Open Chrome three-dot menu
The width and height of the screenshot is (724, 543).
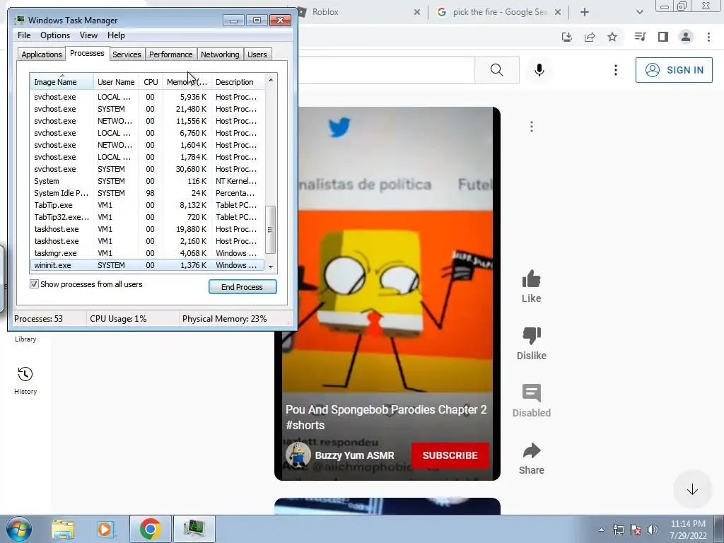tap(708, 37)
